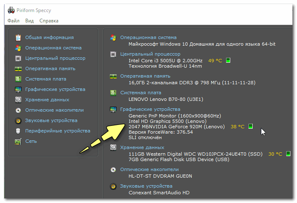Viewport: 297px width, 203px height.
Task: Click the Сеть network card icon in sidebar
Action: point(18,142)
